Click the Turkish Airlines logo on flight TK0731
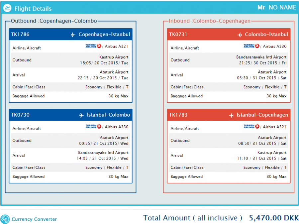 point(251,46)
